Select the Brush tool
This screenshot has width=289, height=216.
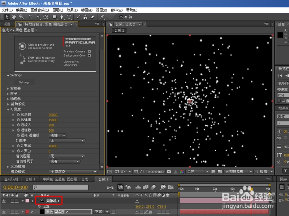(78, 17)
